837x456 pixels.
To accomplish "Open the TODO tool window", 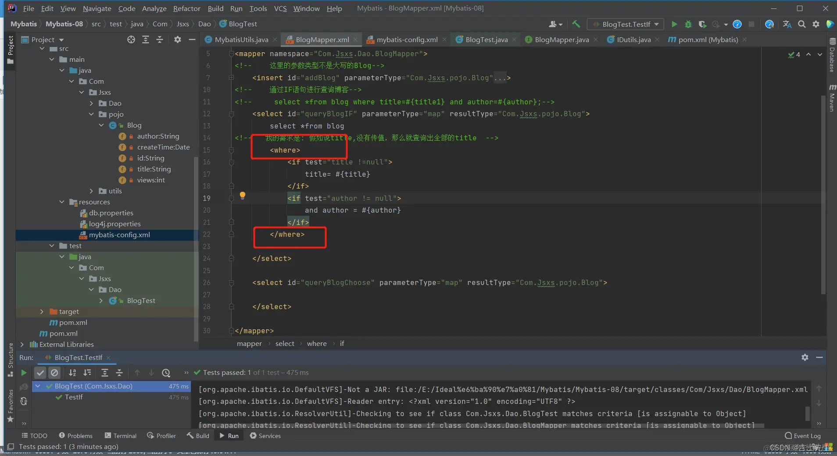I will tap(34, 435).
